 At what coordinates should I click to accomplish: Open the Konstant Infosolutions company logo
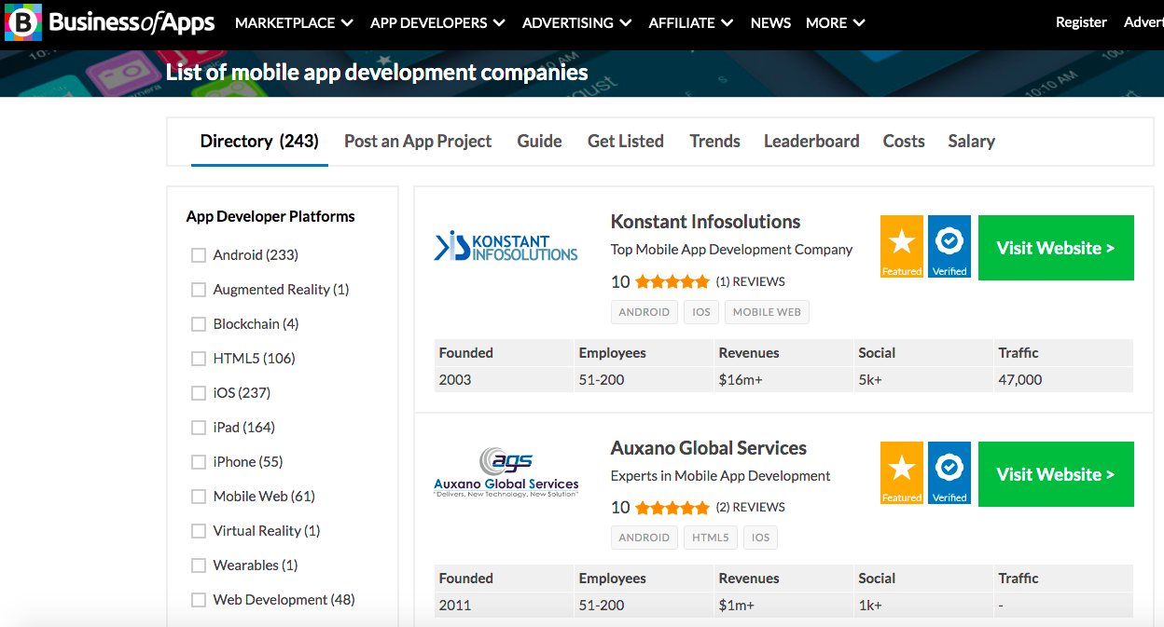point(506,246)
